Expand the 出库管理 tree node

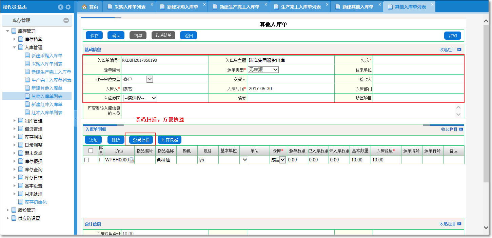pos(15,121)
